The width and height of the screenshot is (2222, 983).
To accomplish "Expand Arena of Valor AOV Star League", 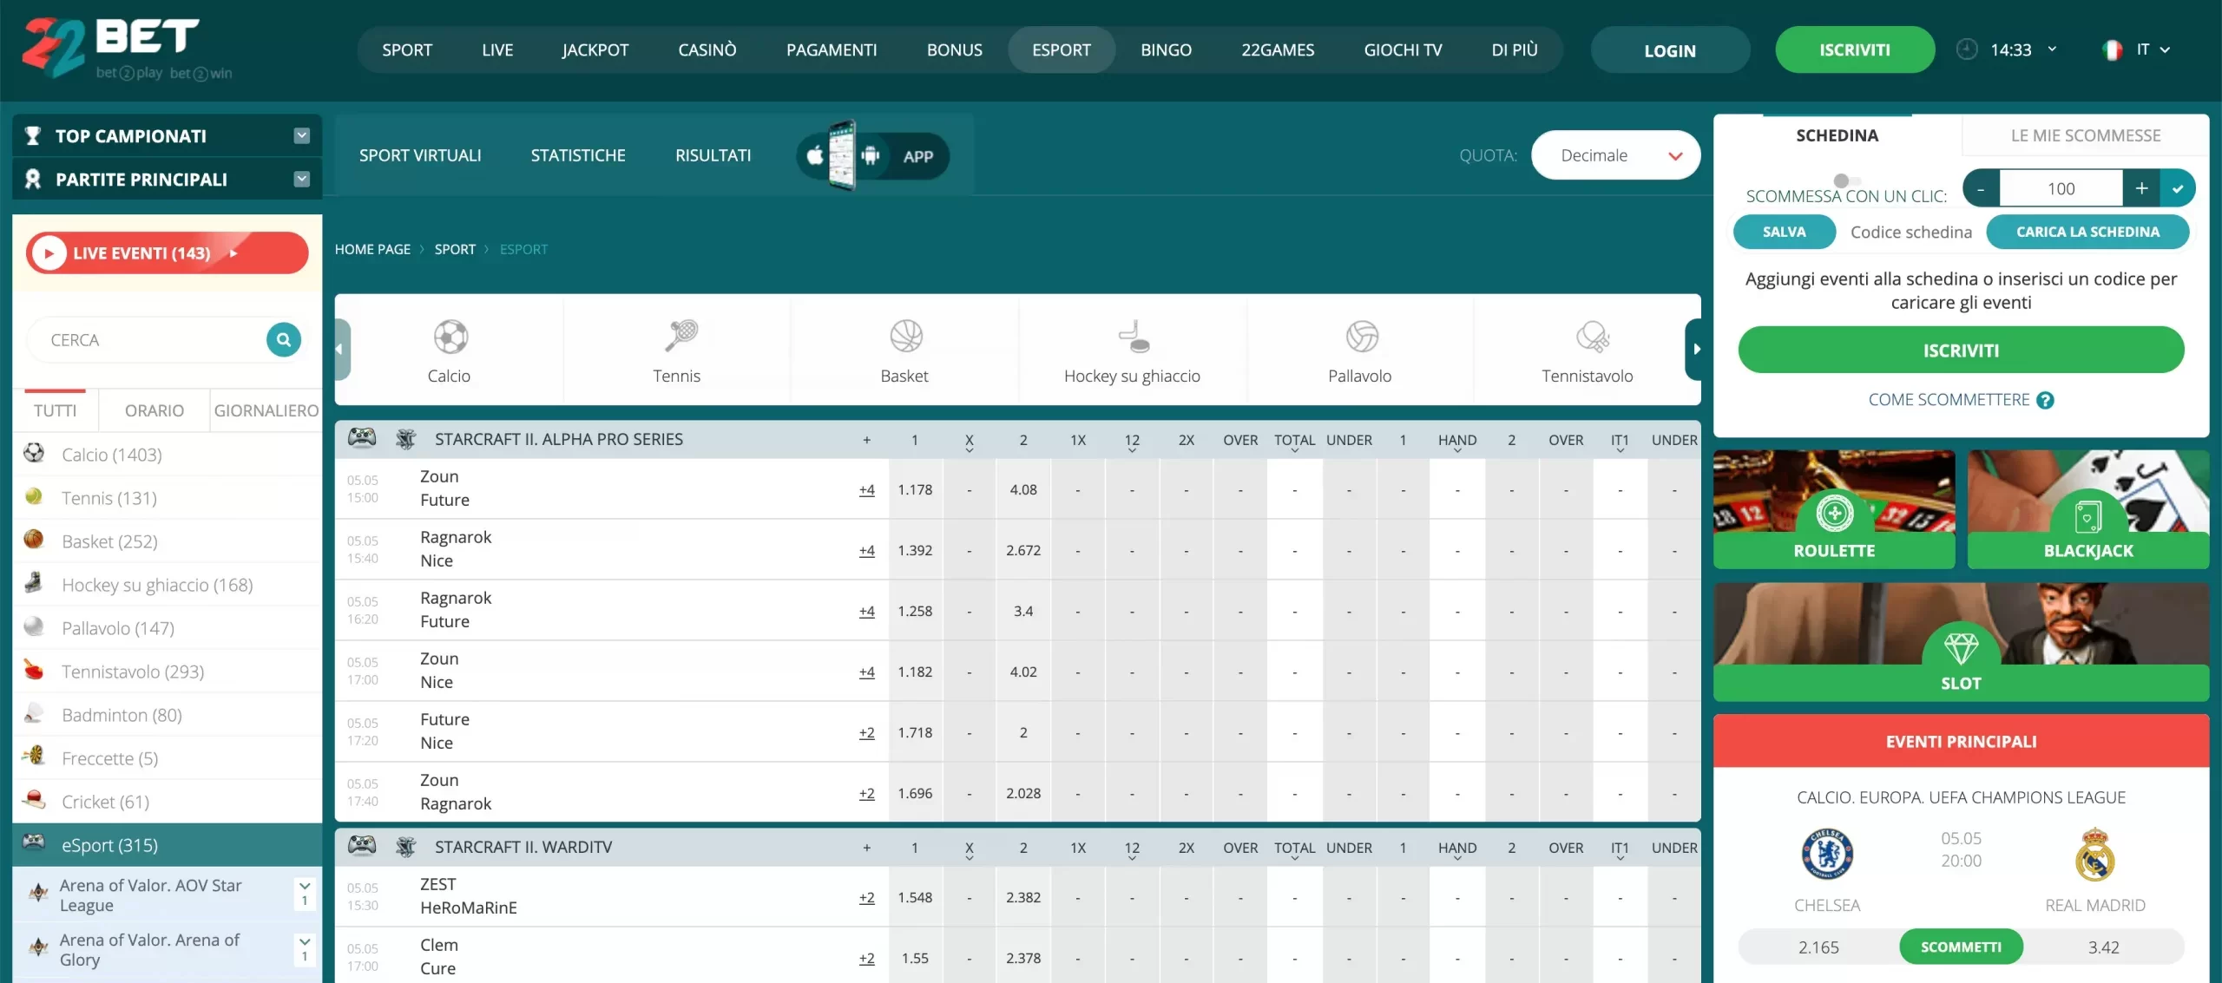I will 305,893.
